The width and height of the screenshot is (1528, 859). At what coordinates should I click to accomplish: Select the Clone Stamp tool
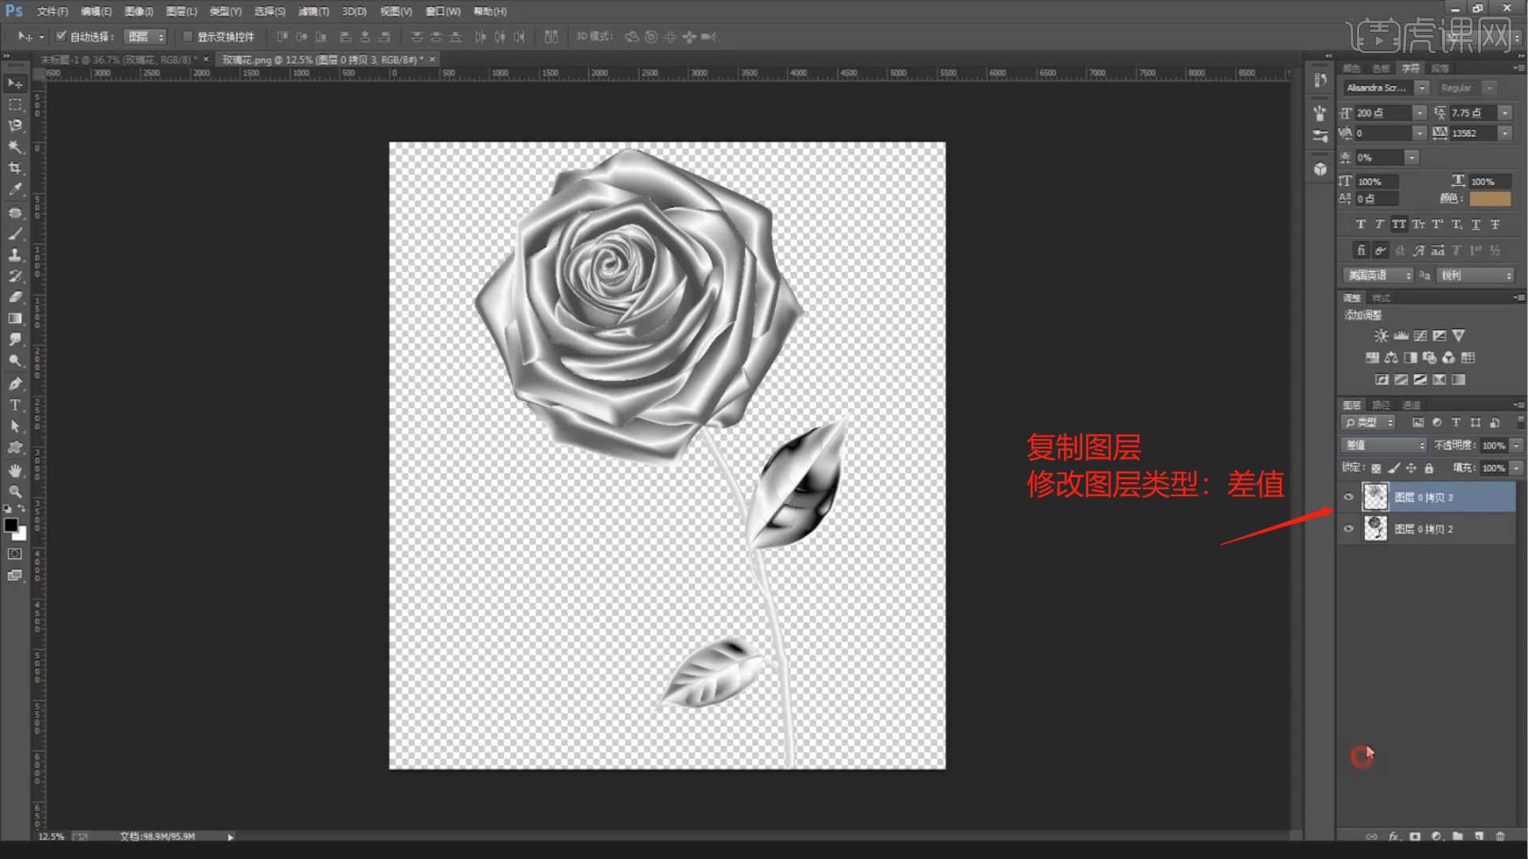(15, 255)
